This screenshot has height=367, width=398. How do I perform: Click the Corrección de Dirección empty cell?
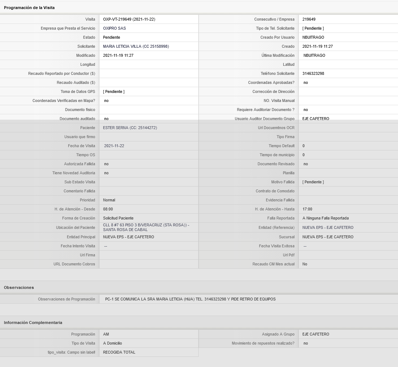(348, 91)
